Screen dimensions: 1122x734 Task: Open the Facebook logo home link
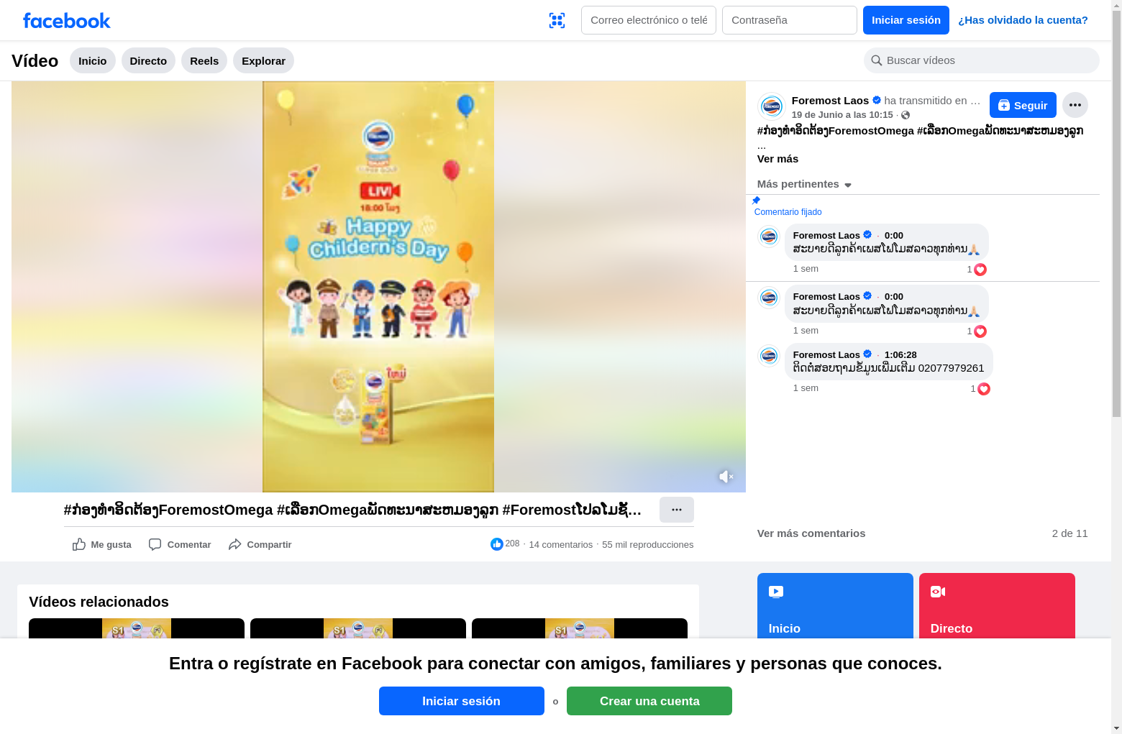point(67,20)
